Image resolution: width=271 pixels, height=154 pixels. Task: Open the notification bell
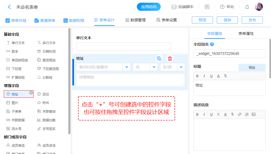[247, 7]
